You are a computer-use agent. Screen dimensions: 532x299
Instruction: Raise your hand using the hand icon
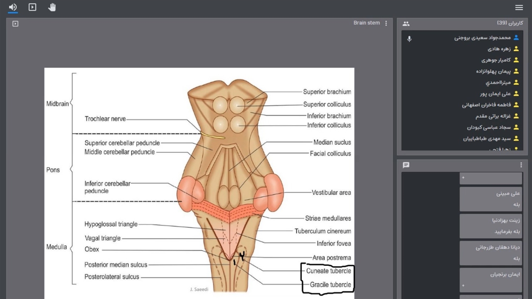(x=52, y=7)
